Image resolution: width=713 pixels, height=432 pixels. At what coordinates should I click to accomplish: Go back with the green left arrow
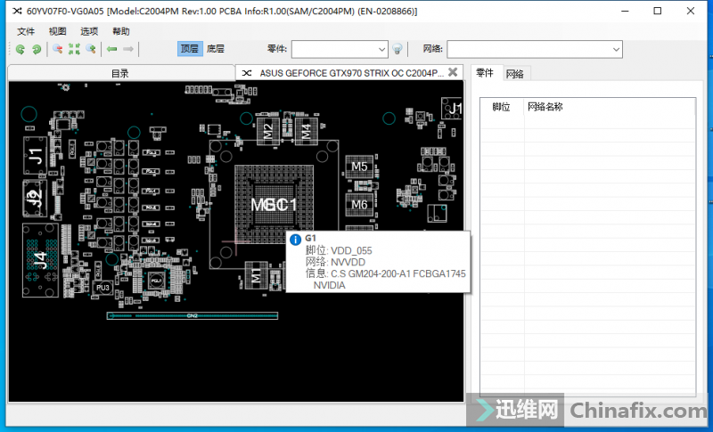(x=112, y=49)
